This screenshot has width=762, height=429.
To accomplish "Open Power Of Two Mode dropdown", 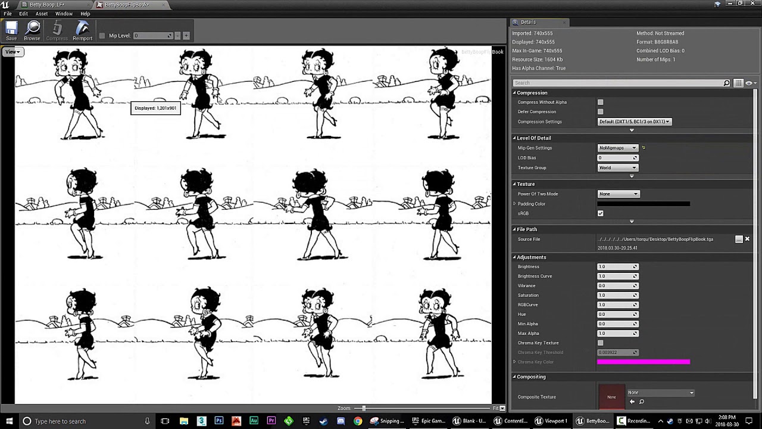I will pos(619,194).
